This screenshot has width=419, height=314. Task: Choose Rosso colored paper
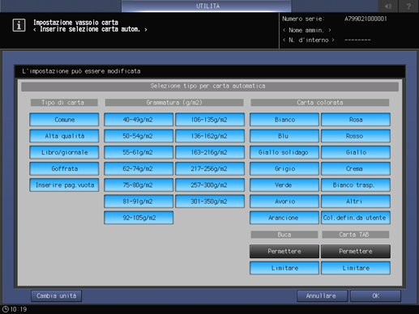click(x=356, y=136)
